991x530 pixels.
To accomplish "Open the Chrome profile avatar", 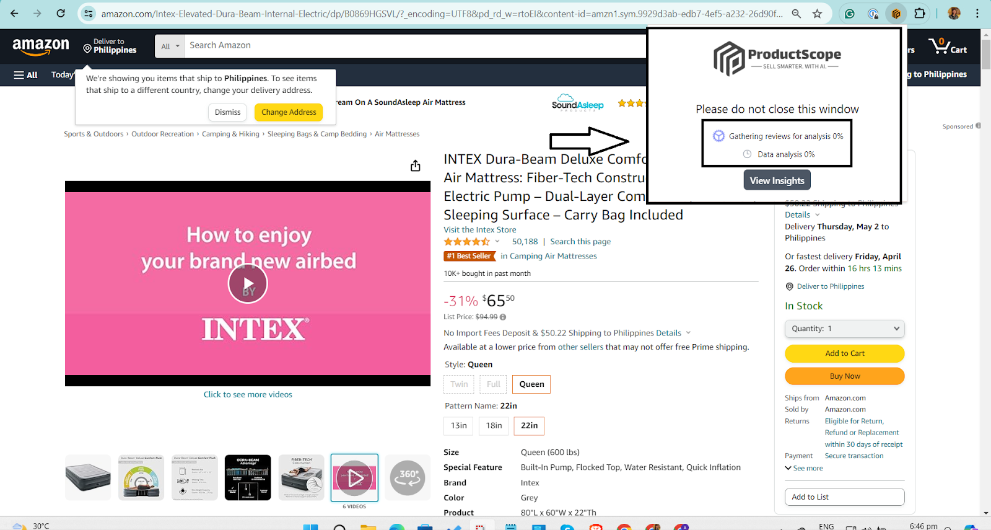I will click(954, 13).
